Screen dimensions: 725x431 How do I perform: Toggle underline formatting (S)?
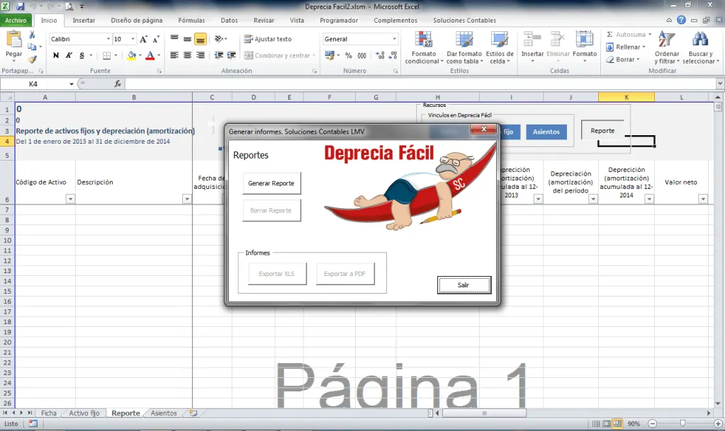click(82, 55)
